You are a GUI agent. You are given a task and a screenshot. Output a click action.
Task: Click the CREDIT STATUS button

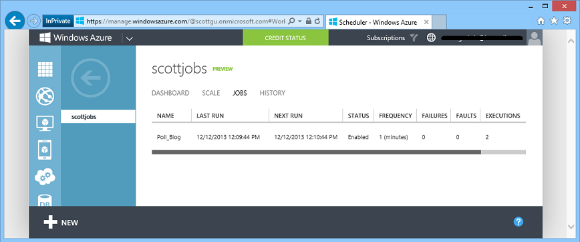pos(285,37)
